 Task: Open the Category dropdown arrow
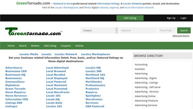(x=117, y=30)
